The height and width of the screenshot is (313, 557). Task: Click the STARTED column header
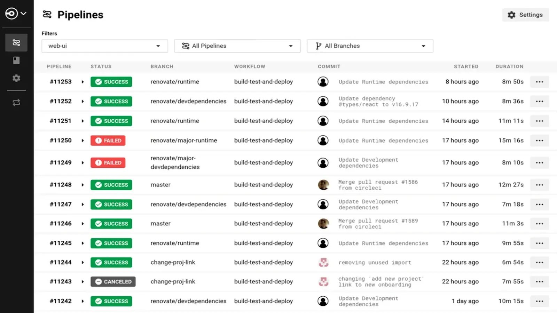pos(466,66)
